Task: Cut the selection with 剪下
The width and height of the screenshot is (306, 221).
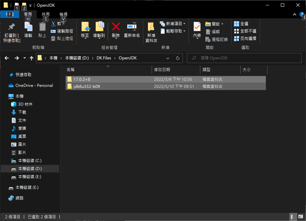Action: [58, 24]
